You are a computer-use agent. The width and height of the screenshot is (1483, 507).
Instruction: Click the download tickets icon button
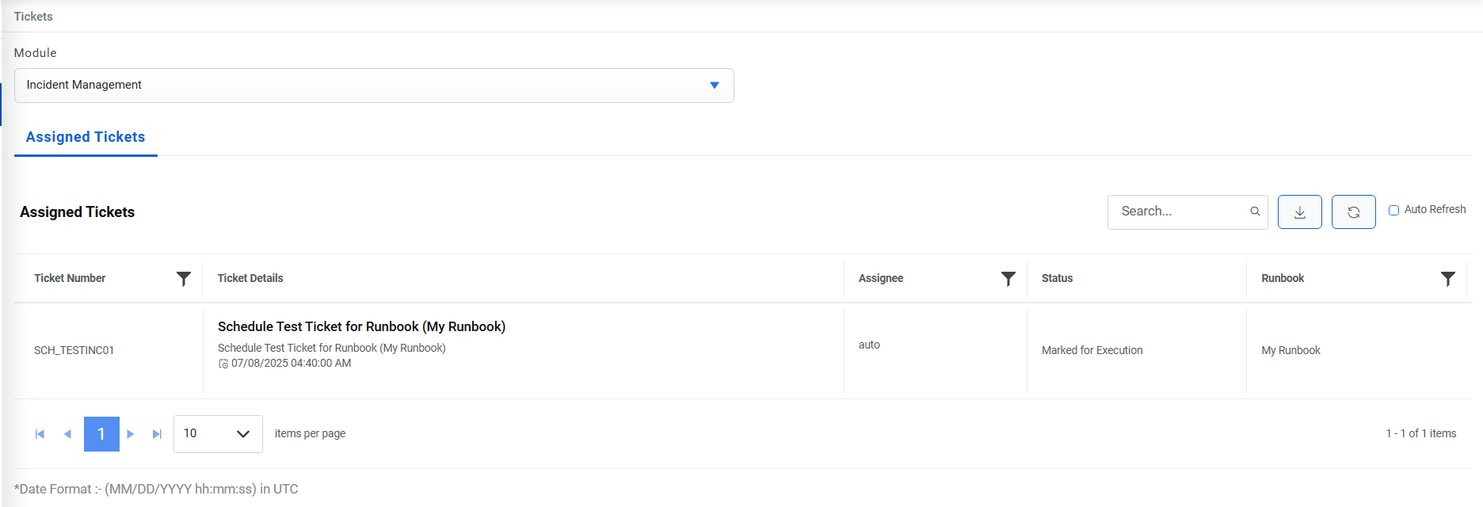pyautogui.click(x=1299, y=212)
